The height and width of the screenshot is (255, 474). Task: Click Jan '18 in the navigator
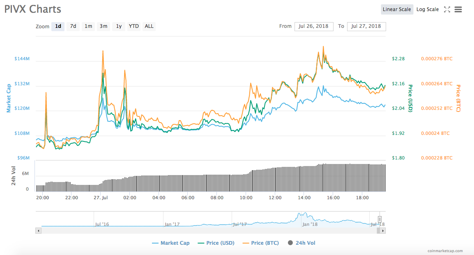pyautogui.click(x=310, y=224)
